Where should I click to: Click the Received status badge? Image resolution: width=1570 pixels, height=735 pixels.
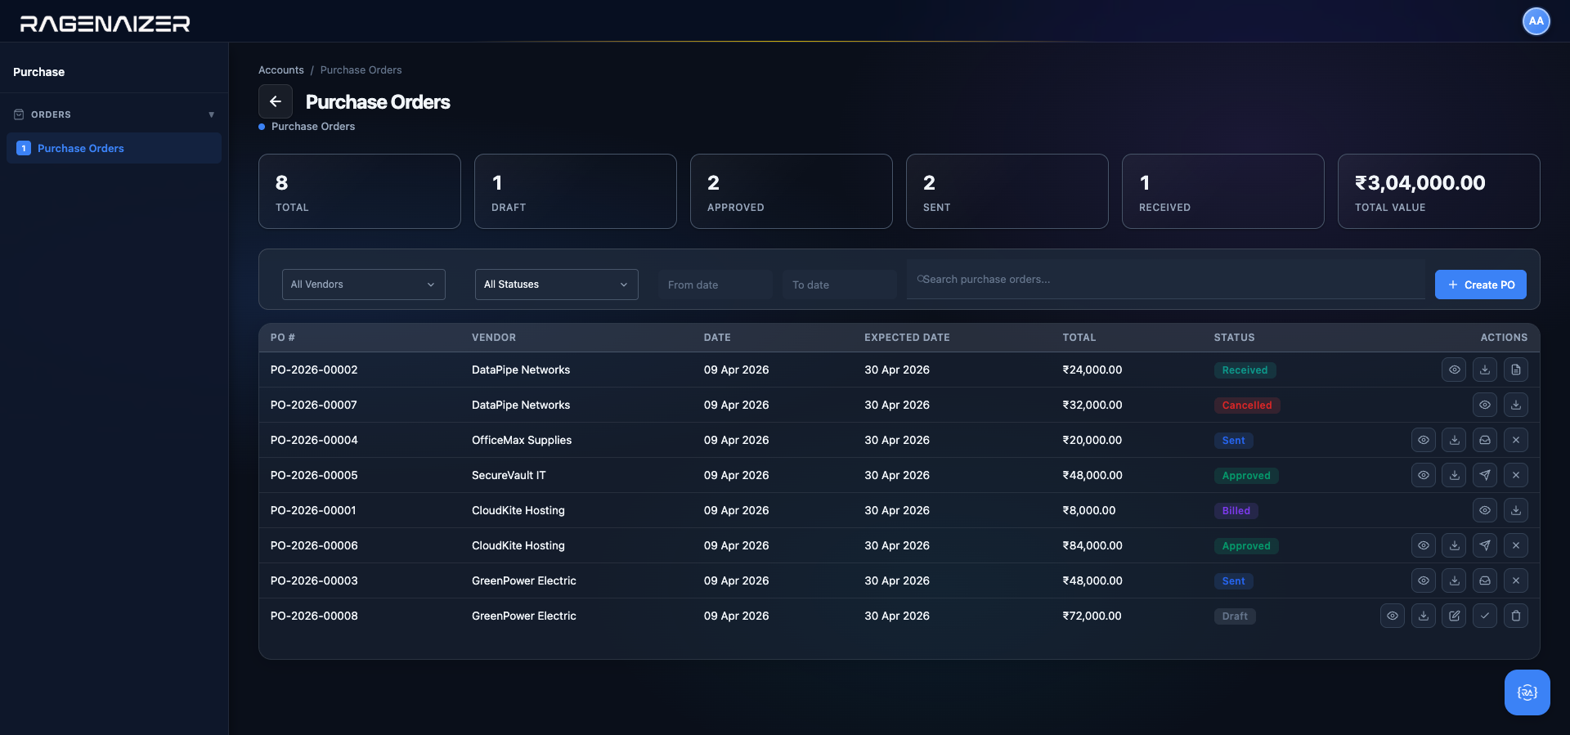click(1245, 370)
